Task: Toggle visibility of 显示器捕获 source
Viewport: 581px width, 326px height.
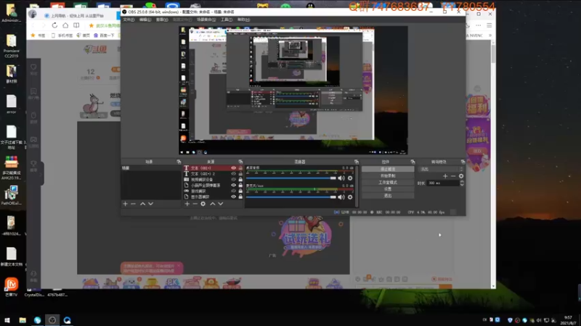Action: pyautogui.click(x=233, y=196)
